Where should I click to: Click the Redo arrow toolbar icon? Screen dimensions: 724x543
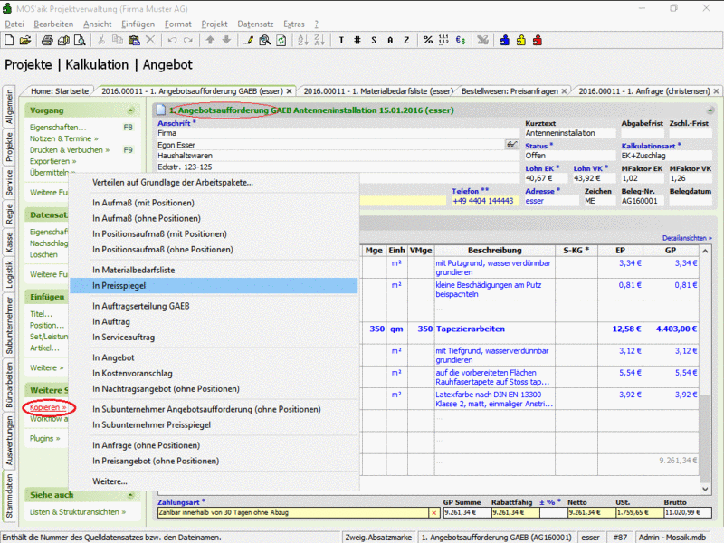tap(188, 40)
